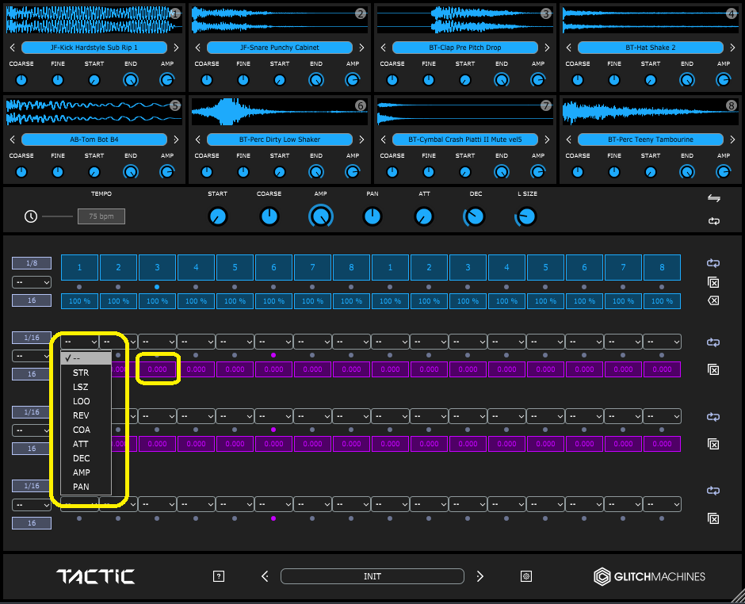The width and height of the screenshot is (745, 604).
Task: Click the AB-Tom Bot B4 sample name button
Action: [x=94, y=140]
